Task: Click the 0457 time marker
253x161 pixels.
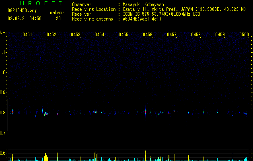Action: (x=172, y=35)
